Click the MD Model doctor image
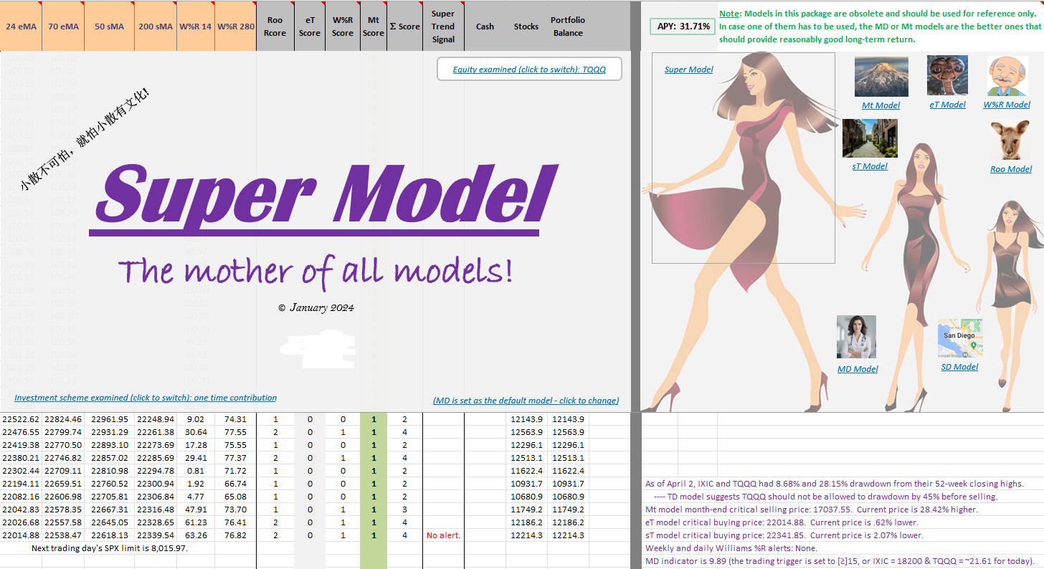 856,338
